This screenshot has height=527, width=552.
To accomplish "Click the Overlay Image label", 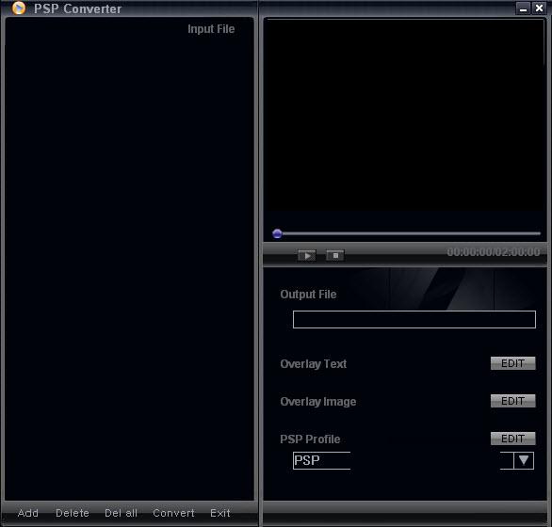I will [317, 402].
